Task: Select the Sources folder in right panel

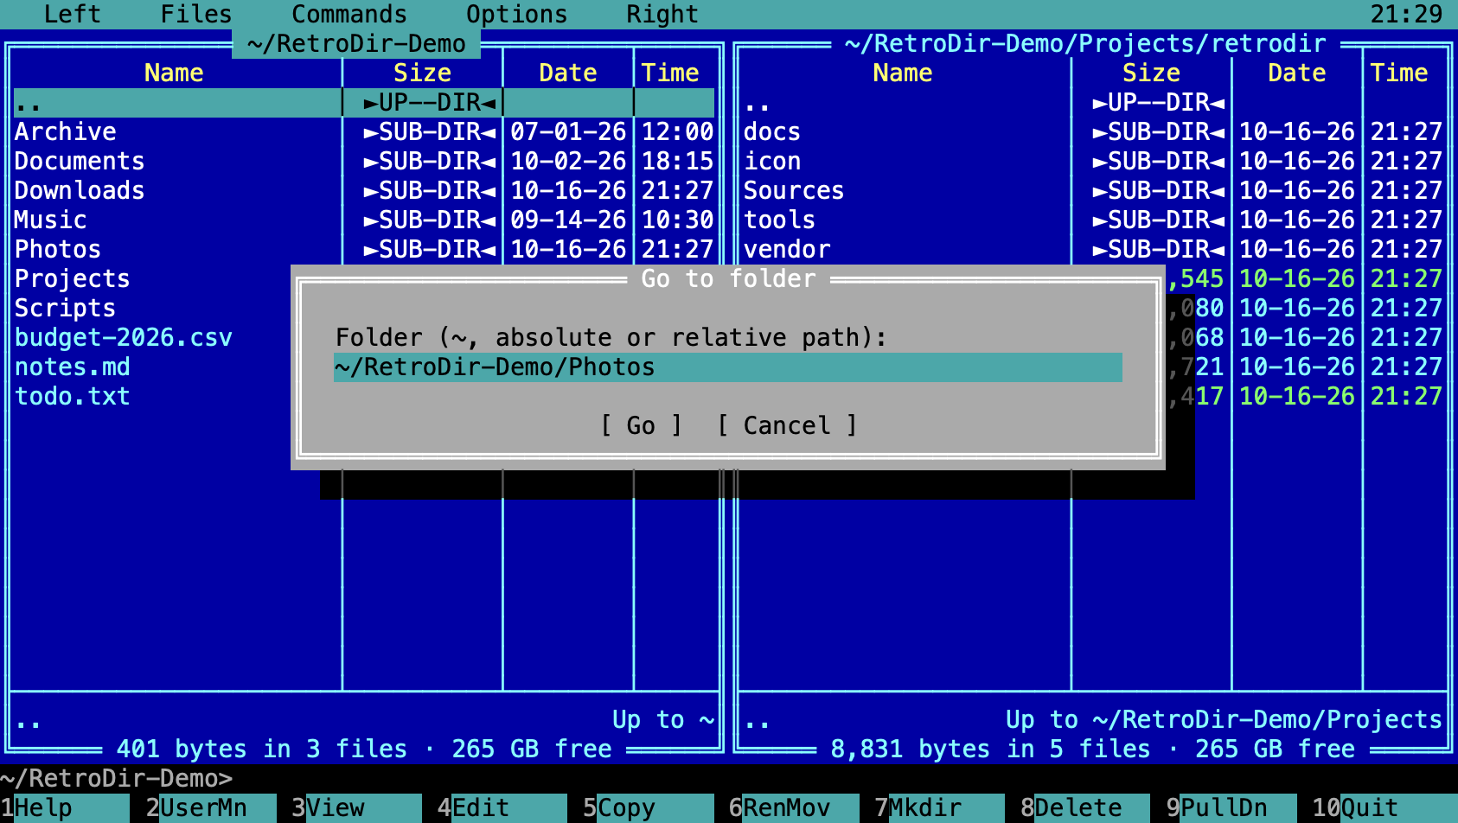Action: tap(1093, 191)
